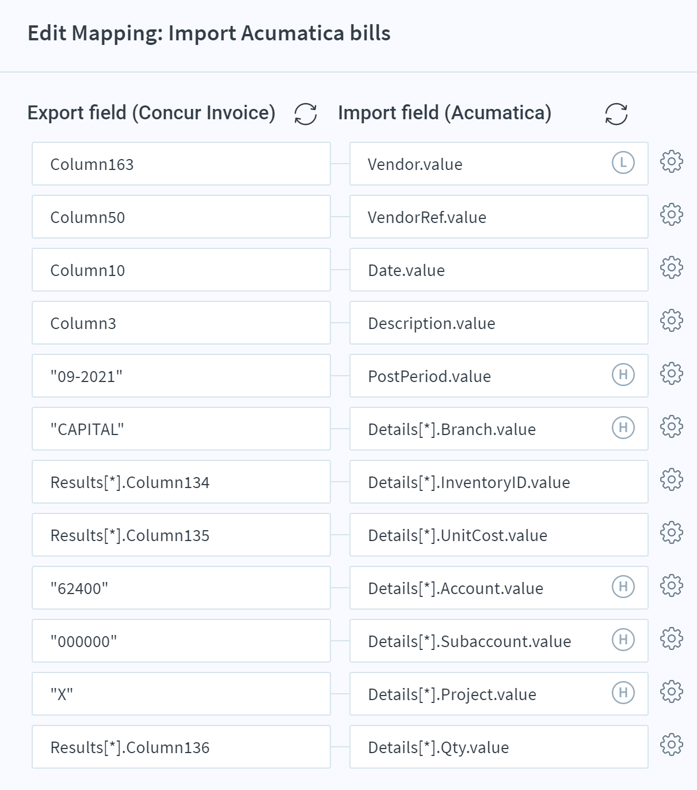Edit the "CAPITAL" export field
The height and width of the screenshot is (790, 697).
tap(181, 429)
